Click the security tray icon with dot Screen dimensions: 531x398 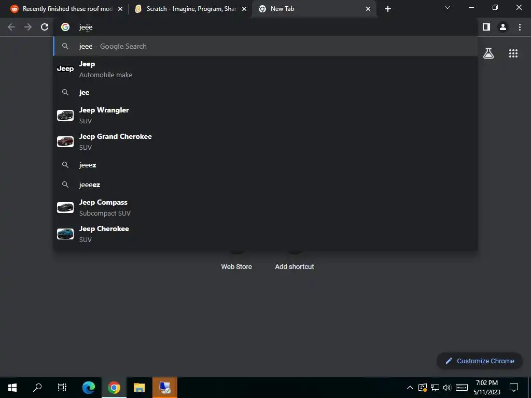pos(422,388)
